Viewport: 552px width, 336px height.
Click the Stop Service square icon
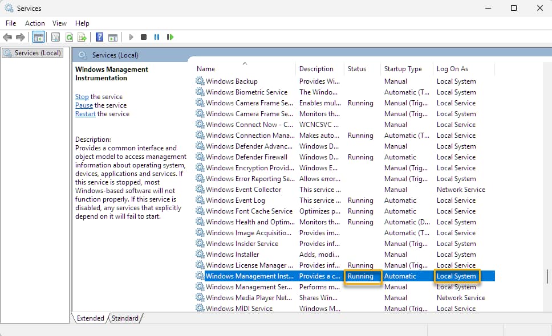[x=144, y=37]
